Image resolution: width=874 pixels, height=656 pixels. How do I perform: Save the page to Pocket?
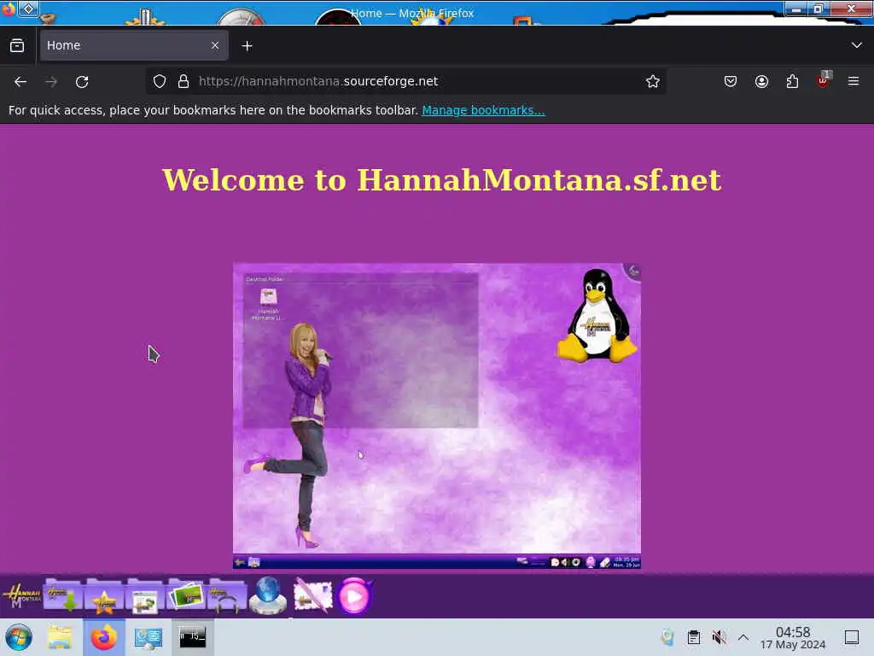[731, 81]
